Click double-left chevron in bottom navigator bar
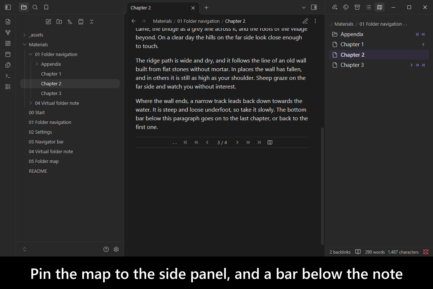 (196, 142)
